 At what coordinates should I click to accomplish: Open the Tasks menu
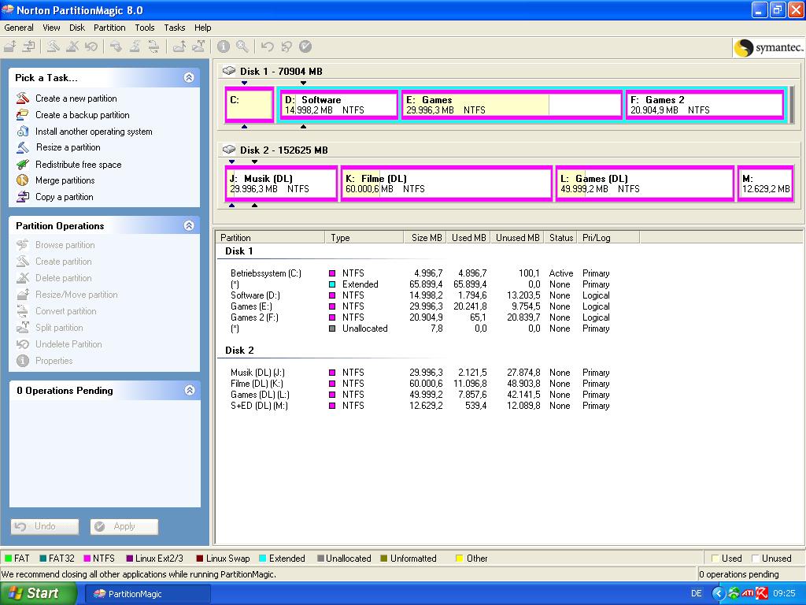(175, 28)
